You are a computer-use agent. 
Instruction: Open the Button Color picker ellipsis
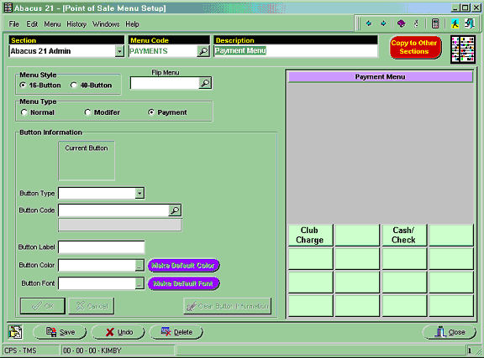click(139, 265)
